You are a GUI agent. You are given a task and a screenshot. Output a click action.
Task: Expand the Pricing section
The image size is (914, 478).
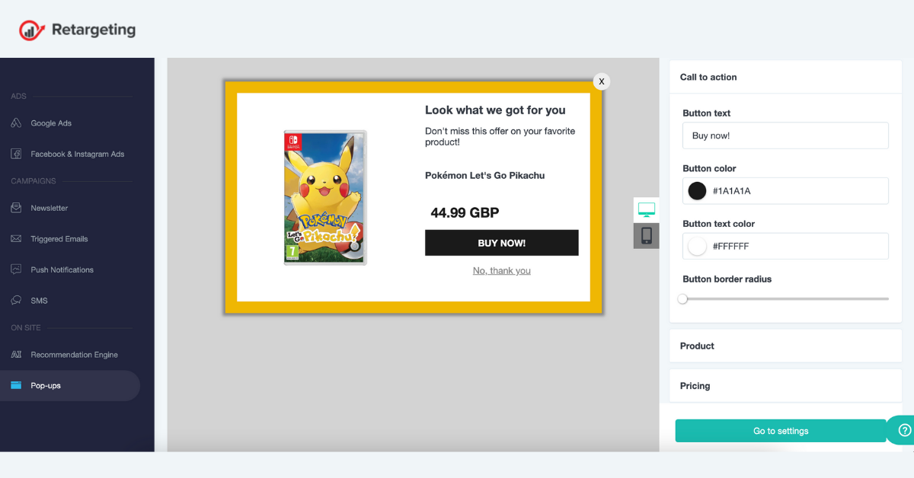tap(785, 386)
